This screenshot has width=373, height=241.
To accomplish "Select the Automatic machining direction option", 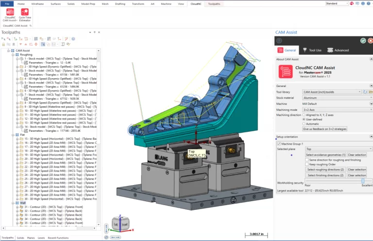I will tap(305, 124).
